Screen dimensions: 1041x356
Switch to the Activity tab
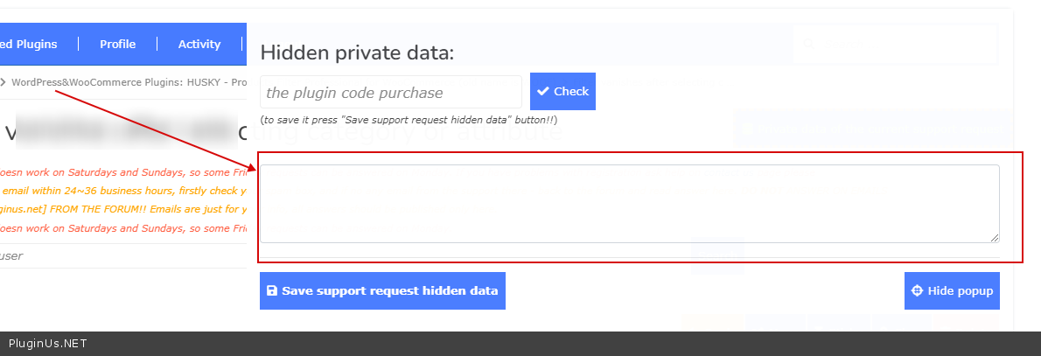coord(199,44)
